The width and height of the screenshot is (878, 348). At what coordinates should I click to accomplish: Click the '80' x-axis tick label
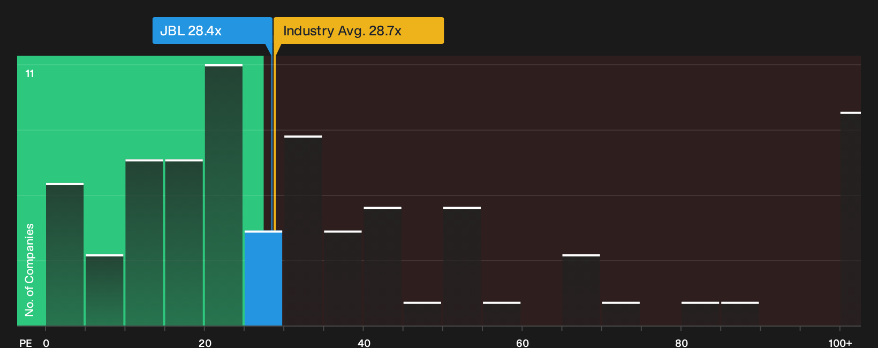click(682, 343)
